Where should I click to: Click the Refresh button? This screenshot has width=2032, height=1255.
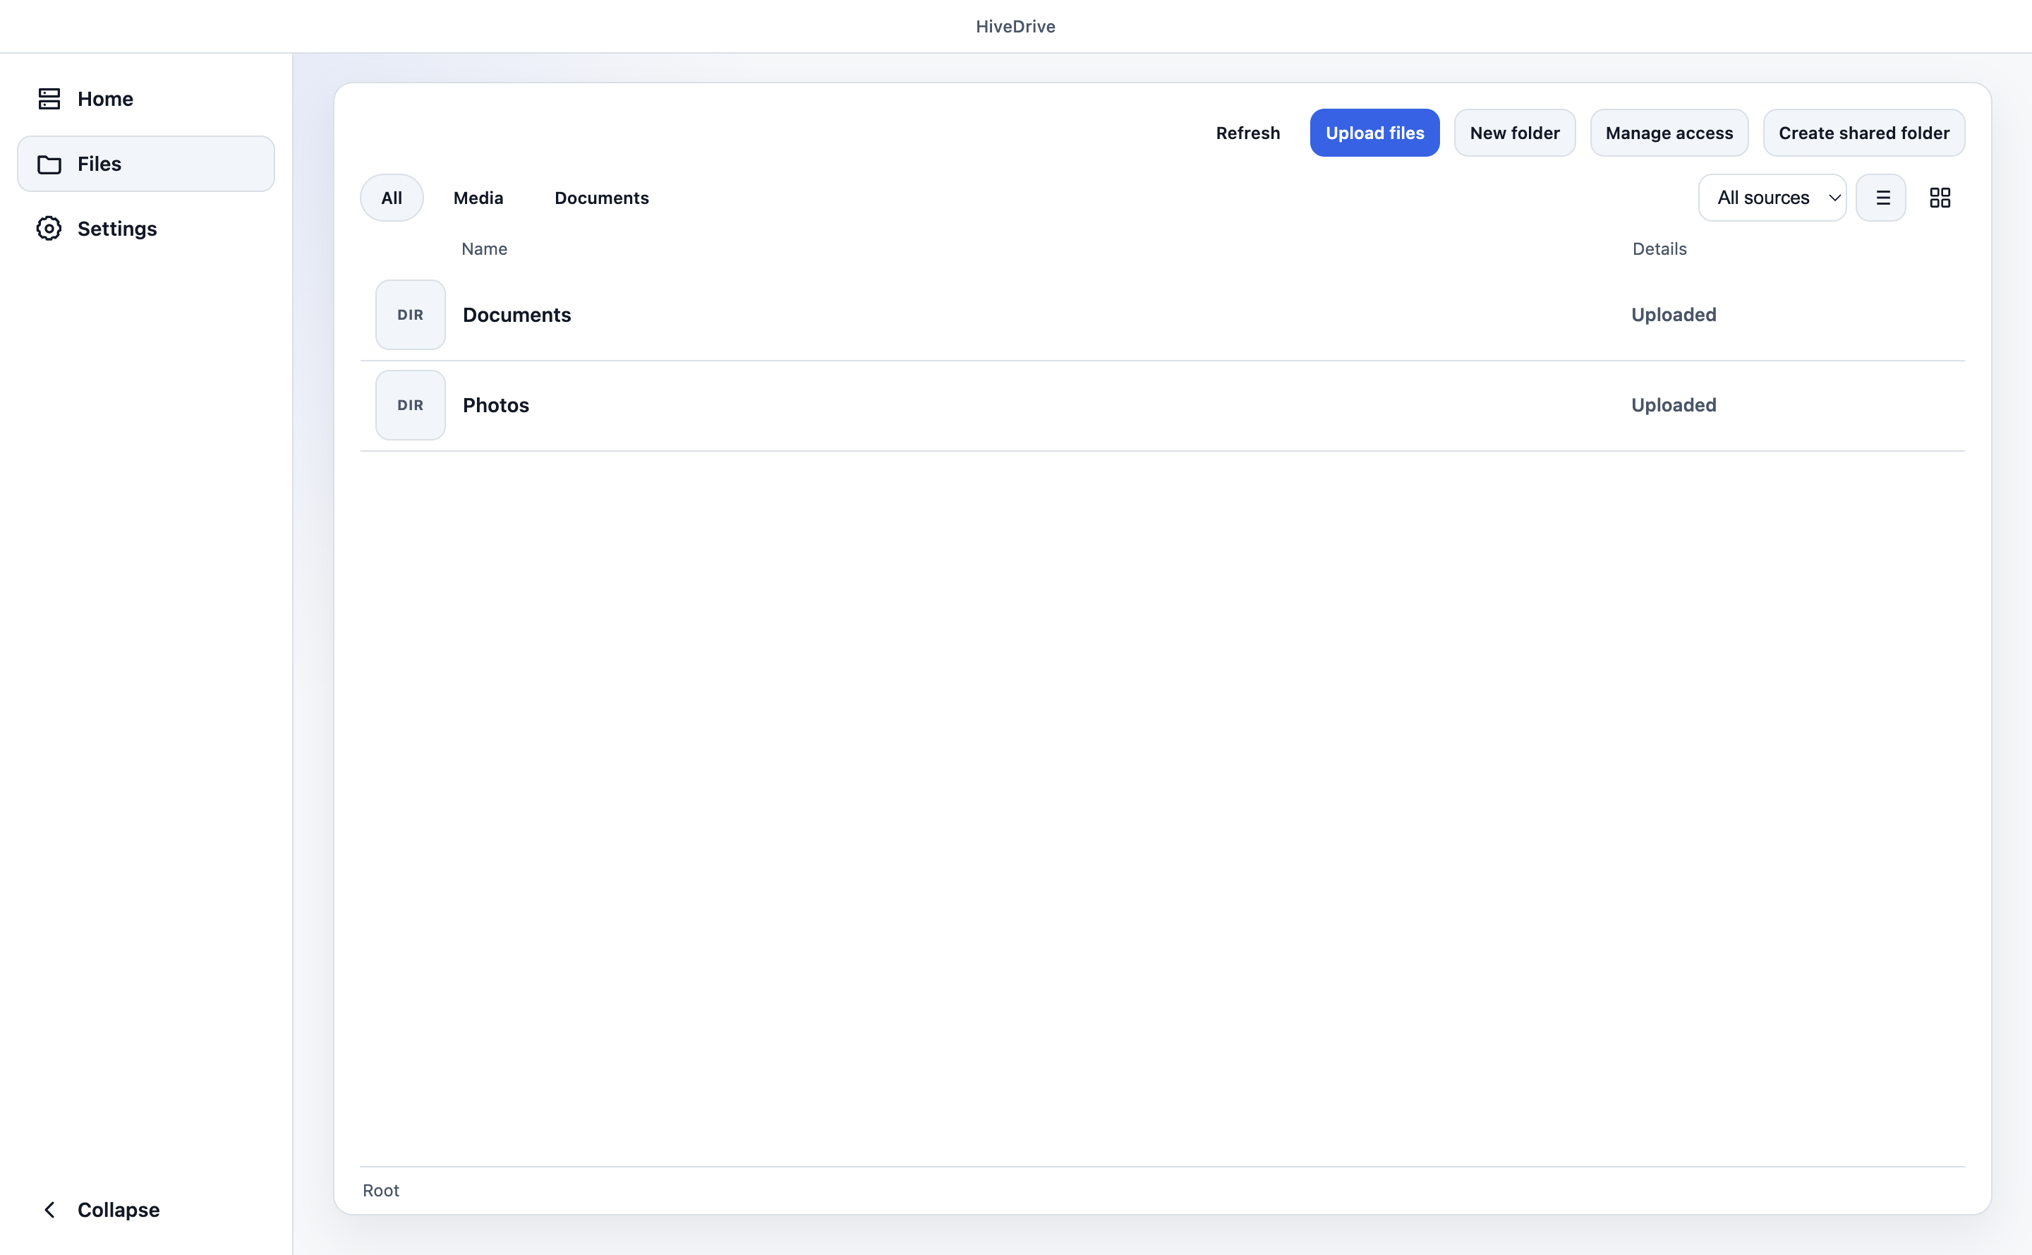pyautogui.click(x=1247, y=133)
